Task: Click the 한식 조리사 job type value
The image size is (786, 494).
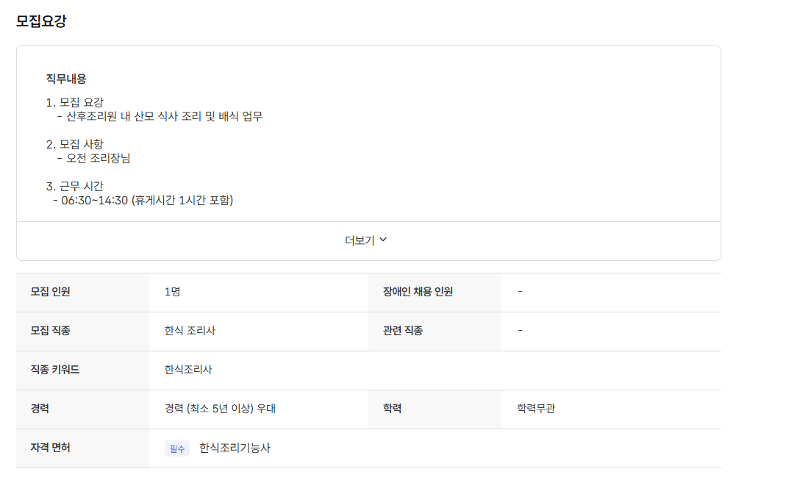Action: pyautogui.click(x=190, y=331)
